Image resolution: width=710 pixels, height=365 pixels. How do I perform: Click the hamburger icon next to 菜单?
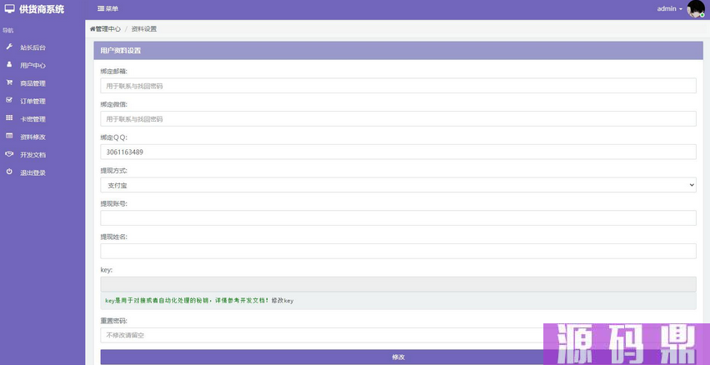tap(101, 8)
